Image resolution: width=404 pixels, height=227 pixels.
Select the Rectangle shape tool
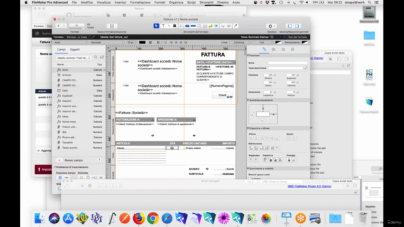tap(175, 26)
